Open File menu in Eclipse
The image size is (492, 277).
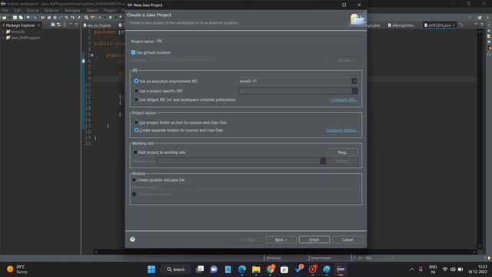point(5,10)
